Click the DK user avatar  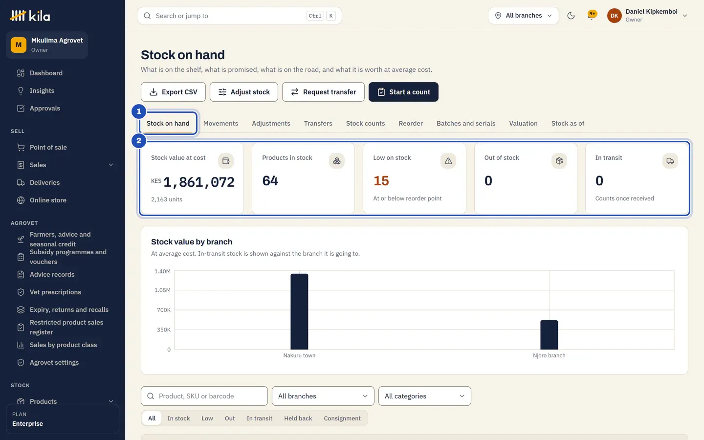tap(615, 16)
